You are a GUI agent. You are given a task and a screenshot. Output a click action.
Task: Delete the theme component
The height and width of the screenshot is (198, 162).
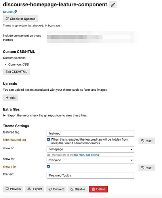click(99, 189)
